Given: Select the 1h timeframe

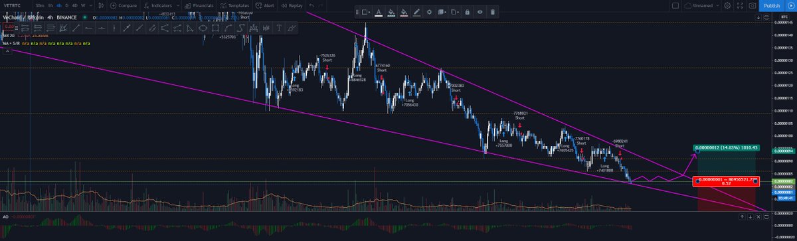Looking at the screenshot, I should [50, 5].
